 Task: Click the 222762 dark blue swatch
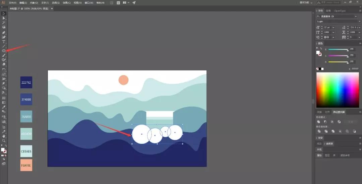tap(26, 82)
